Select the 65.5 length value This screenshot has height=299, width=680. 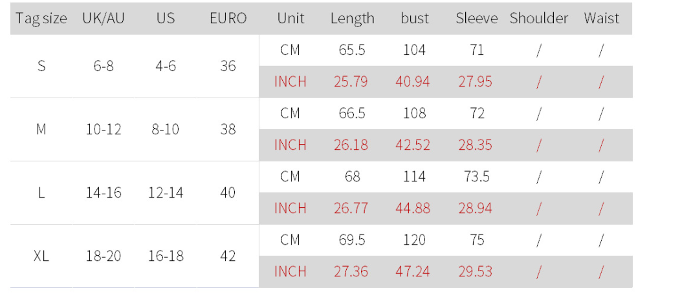pyautogui.click(x=352, y=50)
